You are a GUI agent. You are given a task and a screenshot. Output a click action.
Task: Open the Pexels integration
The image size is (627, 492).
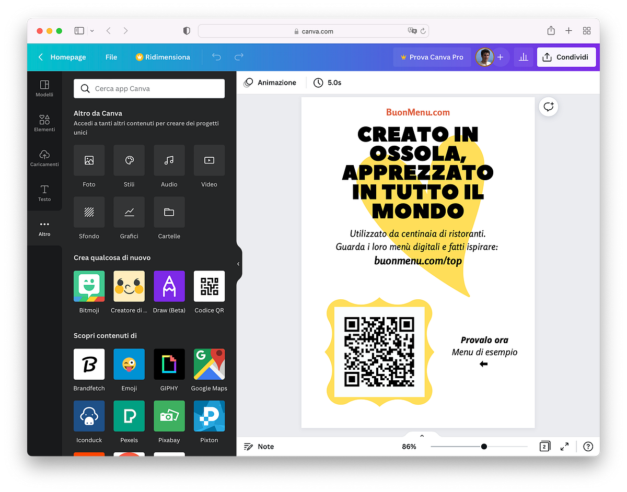click(x=129, y=416)
